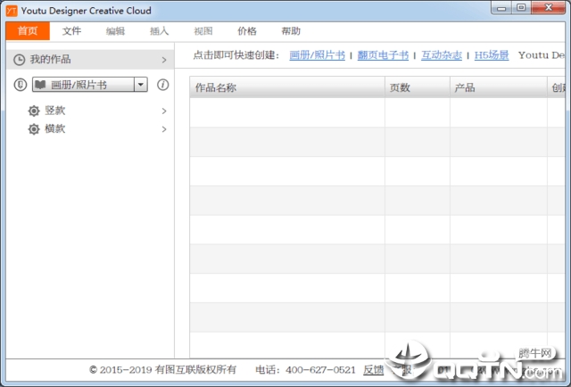571x387 pixels.
Task: Expand the 竖款 chevron
Action: [x=164, y=111]
